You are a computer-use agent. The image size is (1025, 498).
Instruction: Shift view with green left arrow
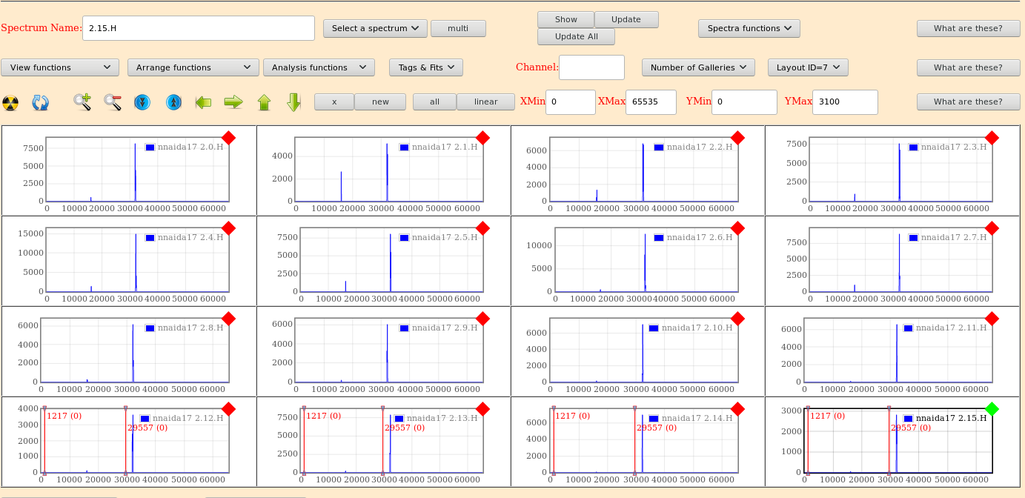[x=203, y=102]
